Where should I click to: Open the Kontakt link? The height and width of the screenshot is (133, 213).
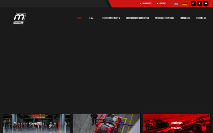[163, 4]
